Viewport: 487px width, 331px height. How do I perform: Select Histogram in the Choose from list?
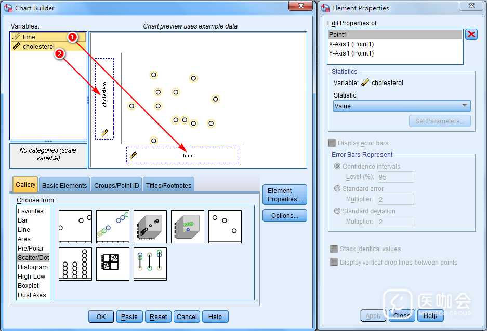click(33, 267)
